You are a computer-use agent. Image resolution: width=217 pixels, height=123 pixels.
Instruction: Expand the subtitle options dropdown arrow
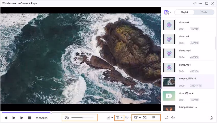coord(122,118)
